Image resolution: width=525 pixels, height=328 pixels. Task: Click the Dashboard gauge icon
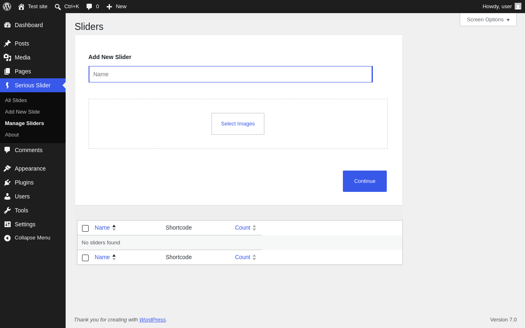[x=7, y=25]
